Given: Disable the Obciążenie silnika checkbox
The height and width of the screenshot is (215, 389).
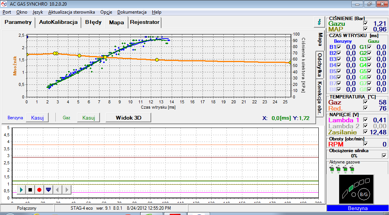Looking at the screenshot, I should point(384,156).
